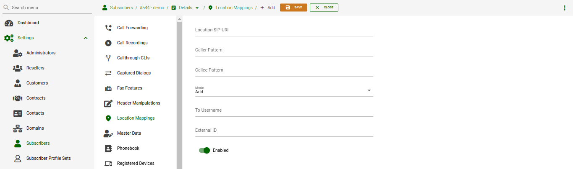Click the search magnifier icon
The height and width of the screenshot is (169, 573).
click(x=7, y=8)
